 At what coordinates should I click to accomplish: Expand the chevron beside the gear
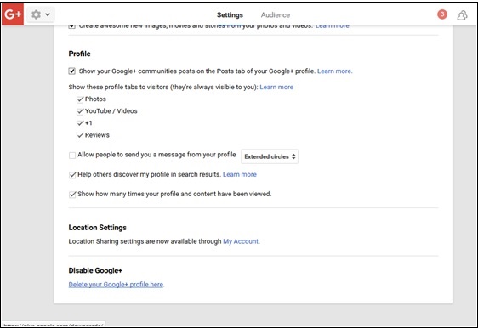pyautogui.click(x=48, y=14)
